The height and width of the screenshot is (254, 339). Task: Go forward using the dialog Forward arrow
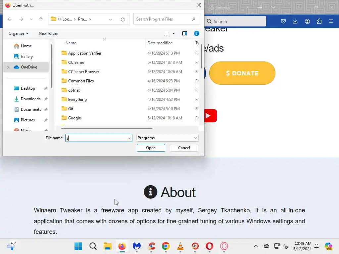[21, 19]
